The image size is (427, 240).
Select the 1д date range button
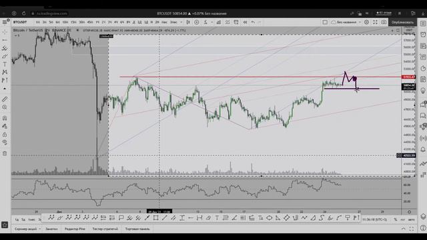pos(17,219)
